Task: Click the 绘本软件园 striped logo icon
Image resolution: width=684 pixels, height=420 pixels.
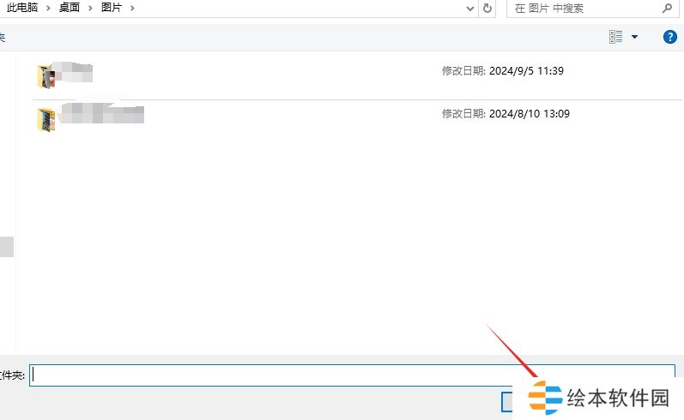Action: (545, 398)
